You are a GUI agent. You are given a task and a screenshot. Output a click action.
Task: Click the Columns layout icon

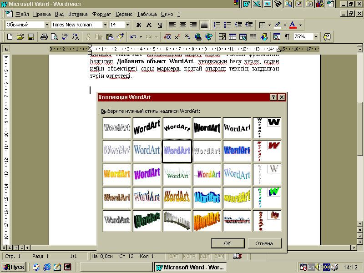(253, 37)
